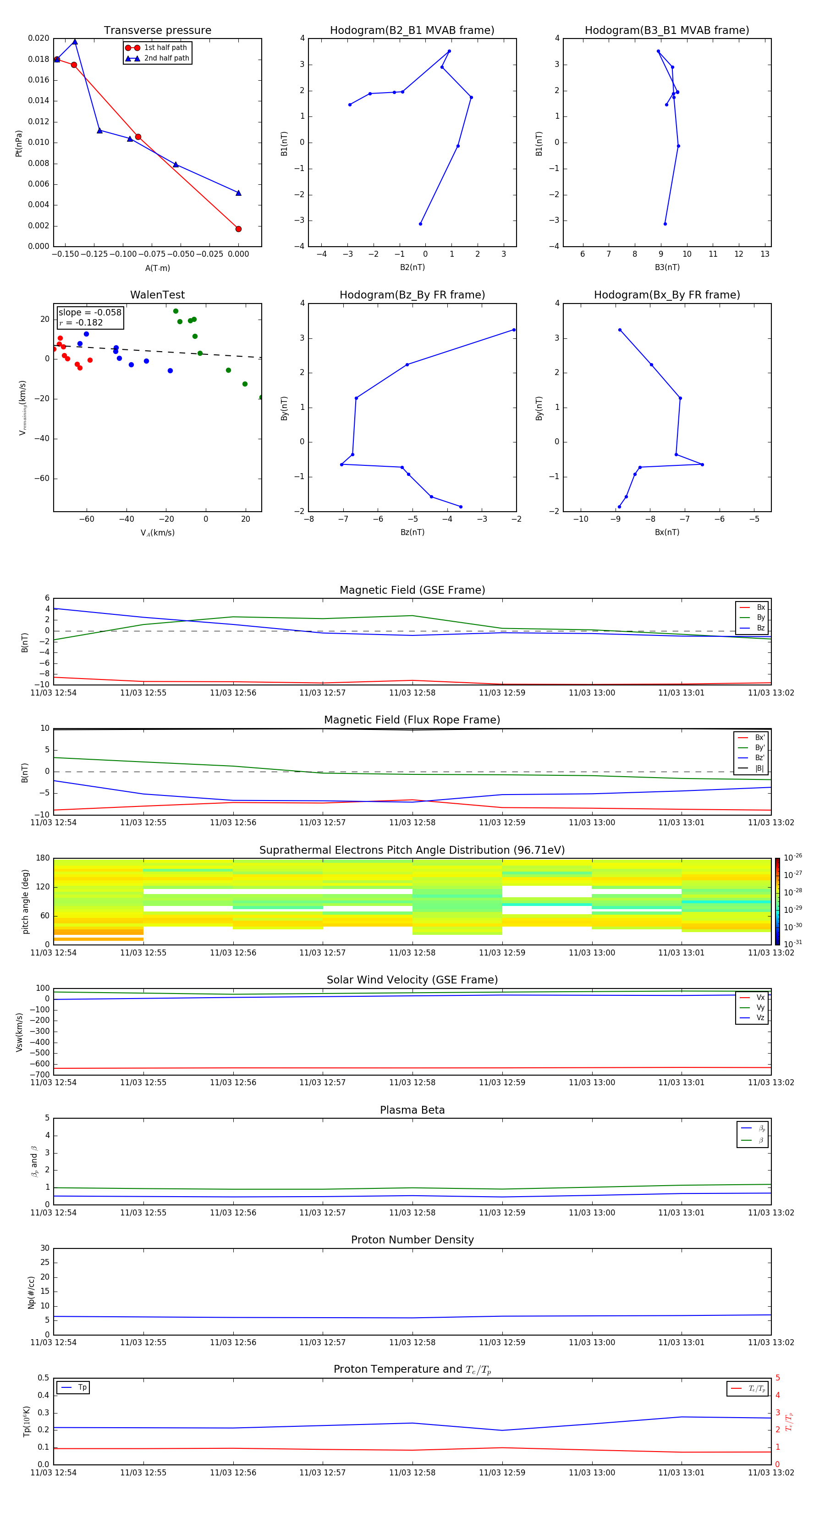Click the 'Plasma Beta' plot title
The width and height of the screenshot is (825, 1513).
click(412, 1110)
